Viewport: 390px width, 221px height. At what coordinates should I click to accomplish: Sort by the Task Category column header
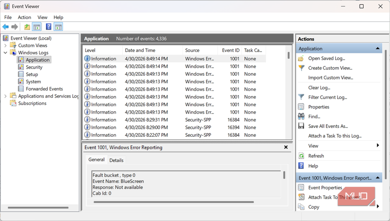[x=253, y=50]
